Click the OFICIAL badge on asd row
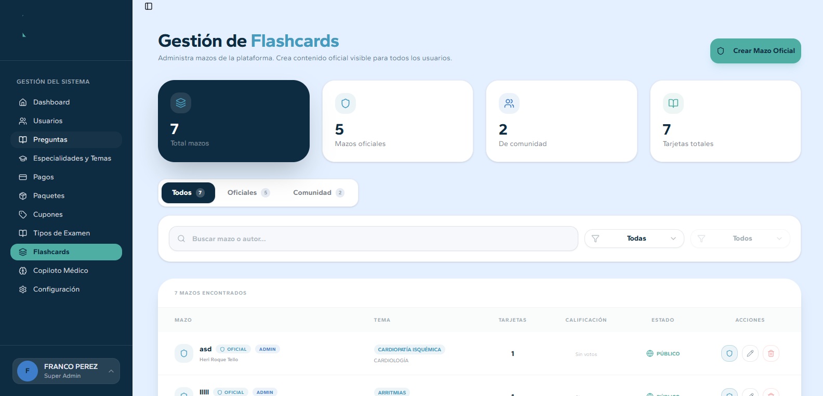 233,349
